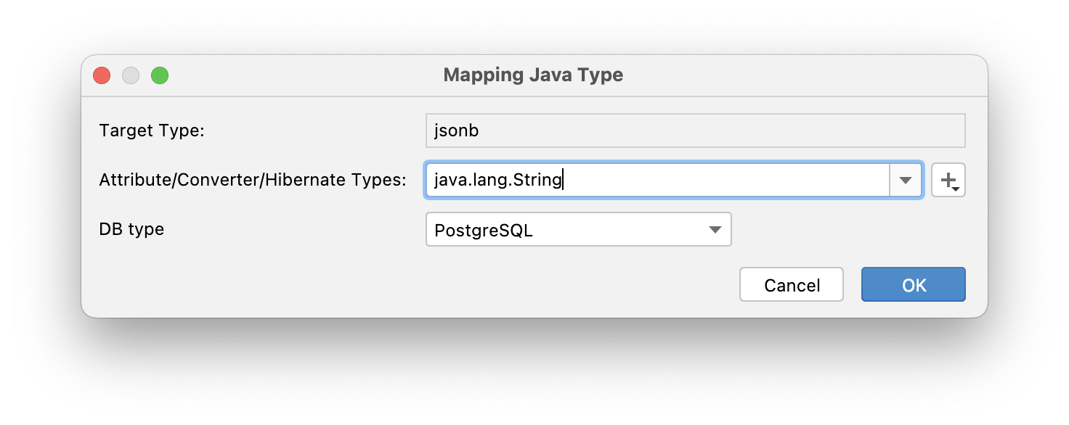Screen dimensions: 1069x425
Task: Confirm the mapping with OK
Action: (x=913, y=284)
